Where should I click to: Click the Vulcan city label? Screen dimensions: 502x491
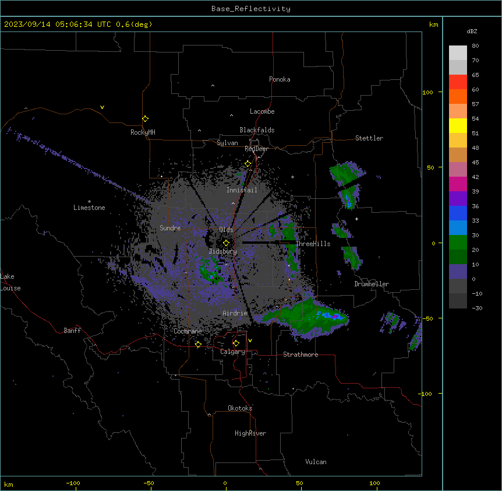pos(316,462)
